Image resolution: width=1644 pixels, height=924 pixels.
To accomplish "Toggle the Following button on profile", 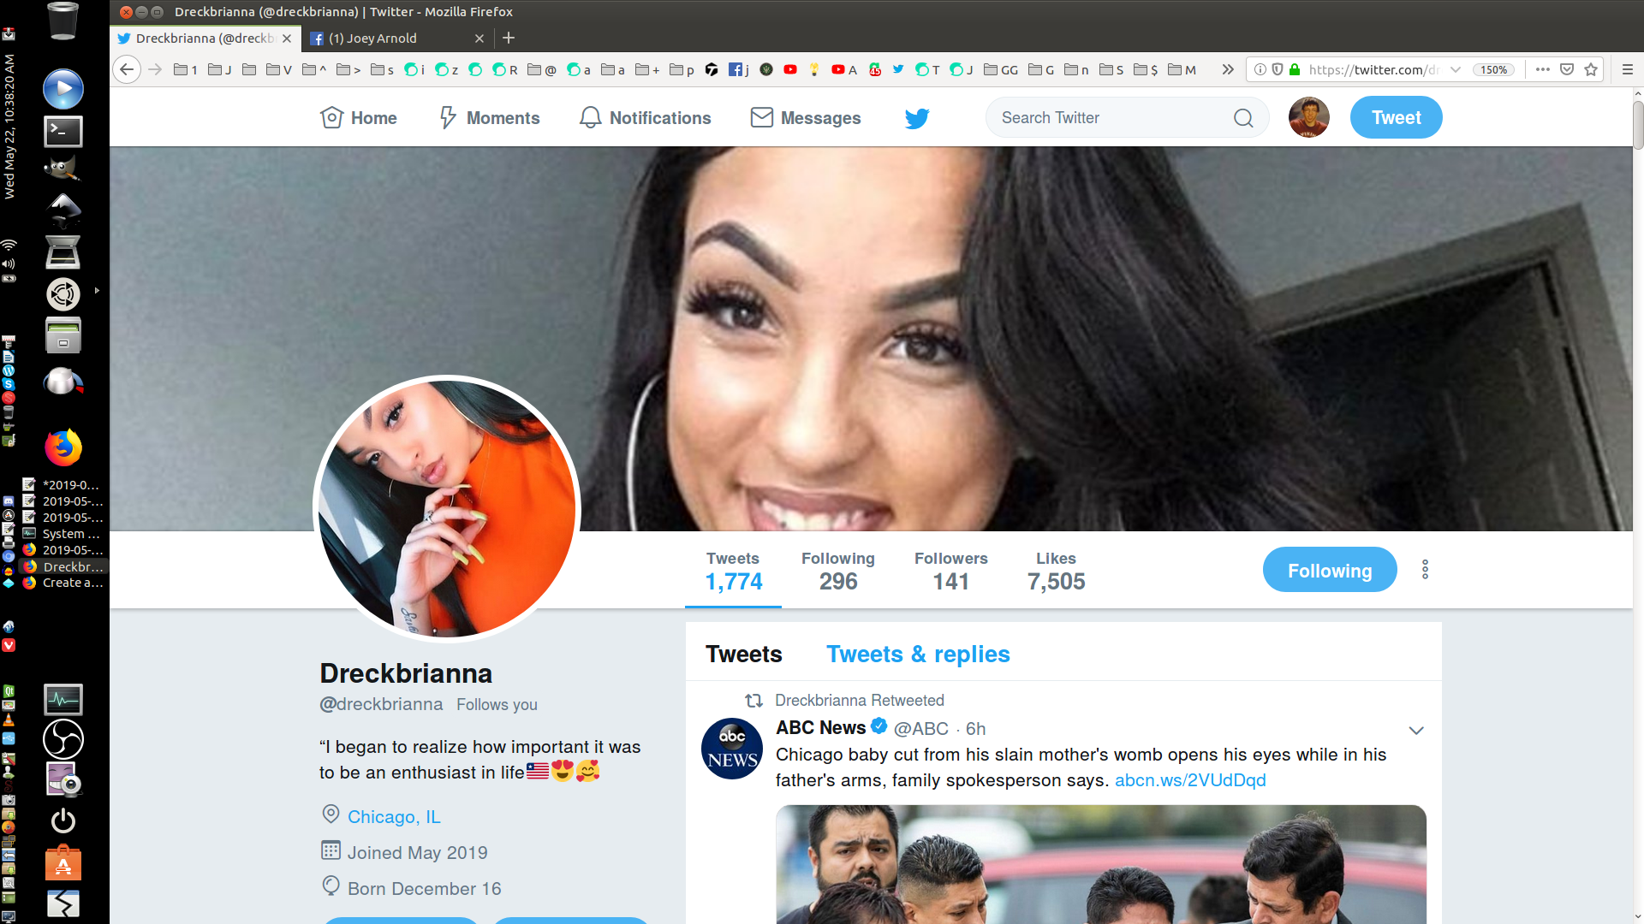I will (x=1329, y=570).
